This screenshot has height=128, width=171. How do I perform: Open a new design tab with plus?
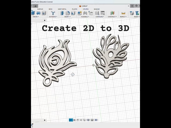coord(132,6)
